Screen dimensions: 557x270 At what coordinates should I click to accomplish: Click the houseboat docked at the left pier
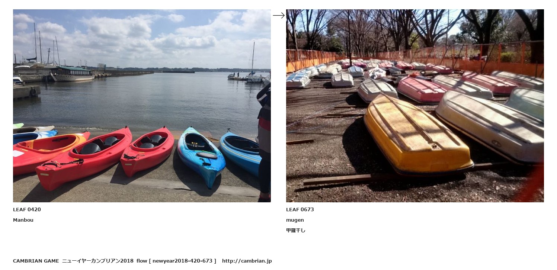[73, 74]
